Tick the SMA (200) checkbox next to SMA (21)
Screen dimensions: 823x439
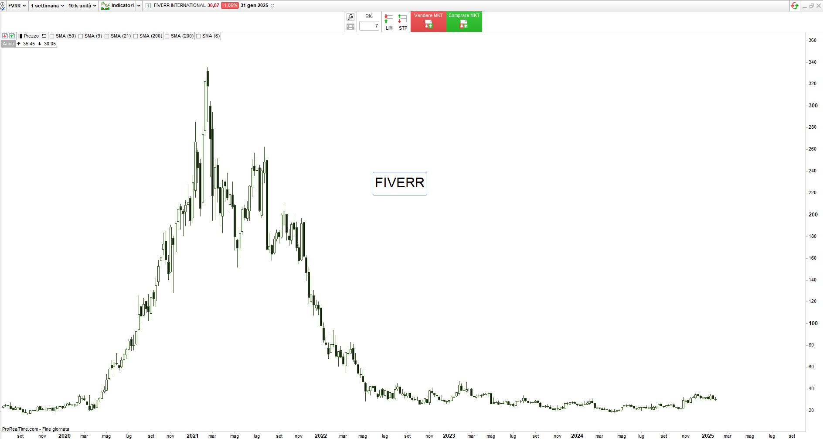click(x=136, y=36)
